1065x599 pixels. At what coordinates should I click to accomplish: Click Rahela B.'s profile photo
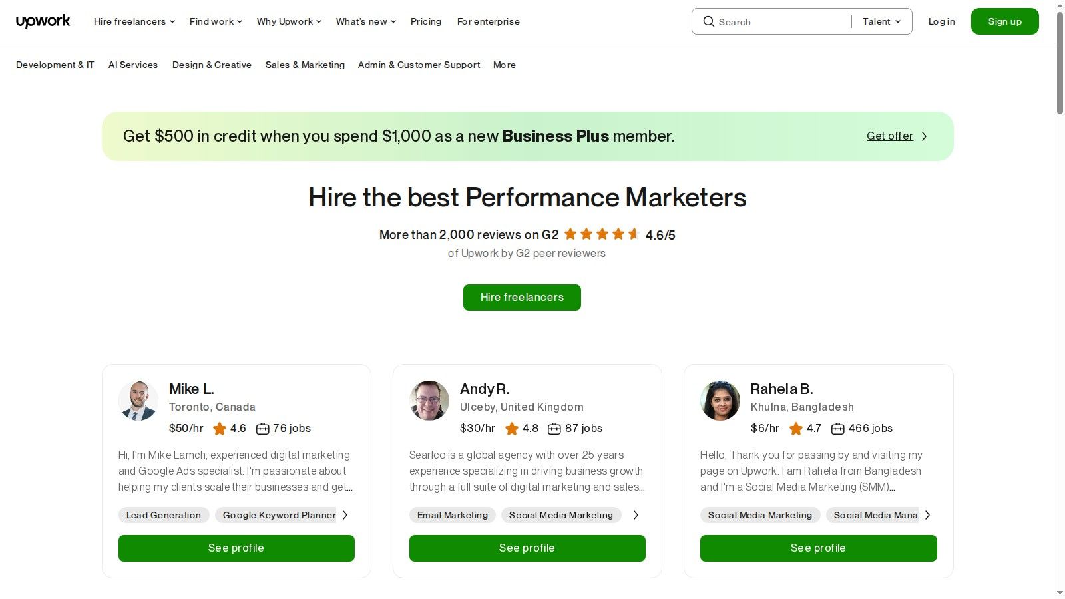point(720,401)
